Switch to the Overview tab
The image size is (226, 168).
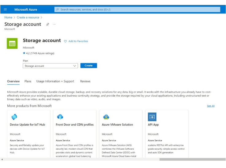(13, 81)
